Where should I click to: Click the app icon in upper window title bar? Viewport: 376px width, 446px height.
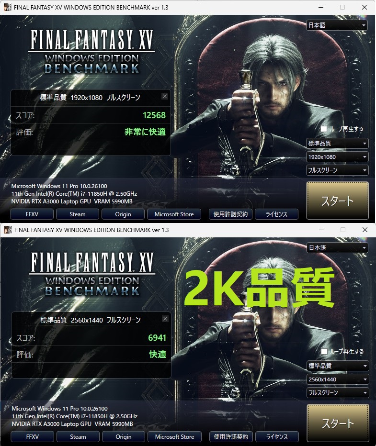[x=7, y=7]
